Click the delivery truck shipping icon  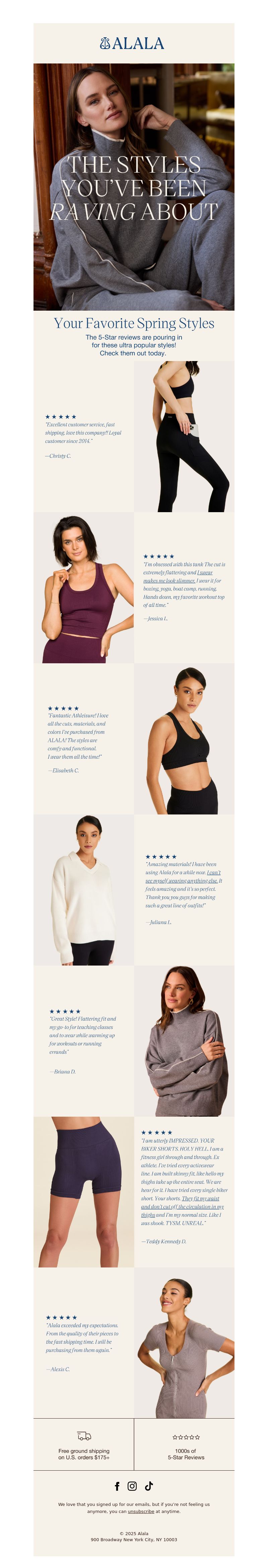click(x=84, y=1436)
